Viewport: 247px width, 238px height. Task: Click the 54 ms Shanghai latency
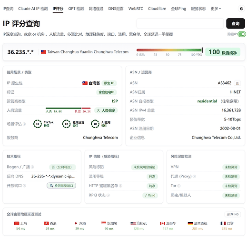[x=20, y=228]
